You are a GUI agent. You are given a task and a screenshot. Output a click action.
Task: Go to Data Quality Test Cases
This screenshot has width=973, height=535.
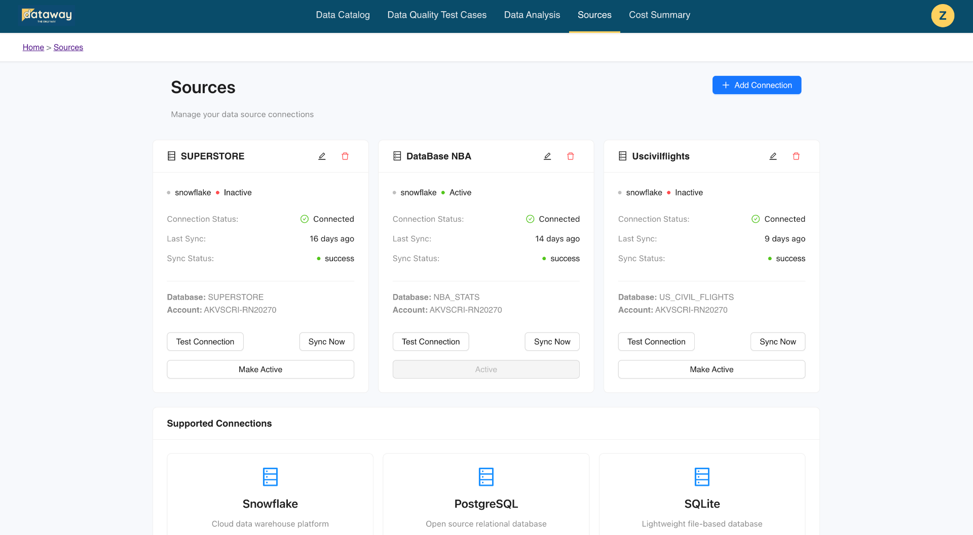tap(436, 15)
